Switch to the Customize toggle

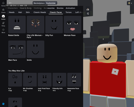[x=51, y=3]
